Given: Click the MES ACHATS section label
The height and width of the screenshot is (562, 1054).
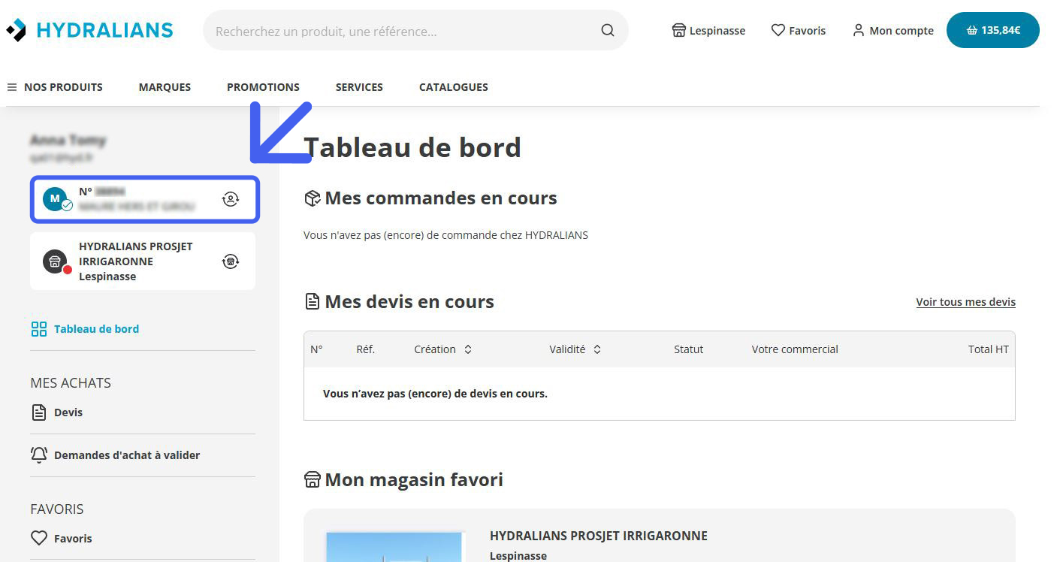Looking at the screenshot, I should coord(71,383).
